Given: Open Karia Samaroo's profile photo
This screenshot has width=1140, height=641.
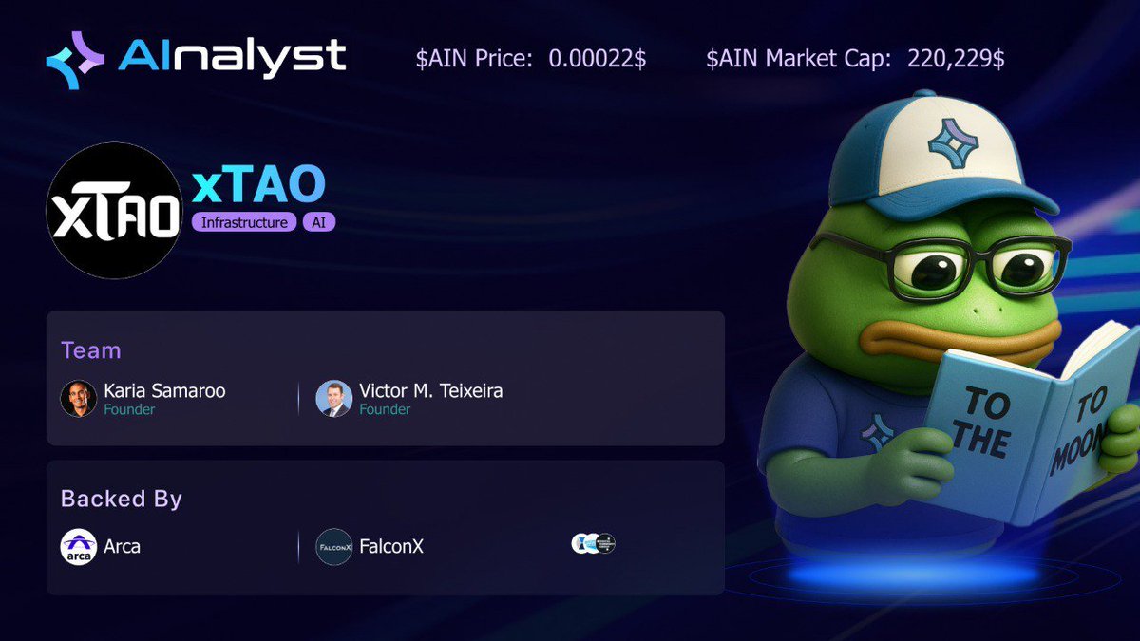Looking at the screenshot, I should [x=79, y=399].
